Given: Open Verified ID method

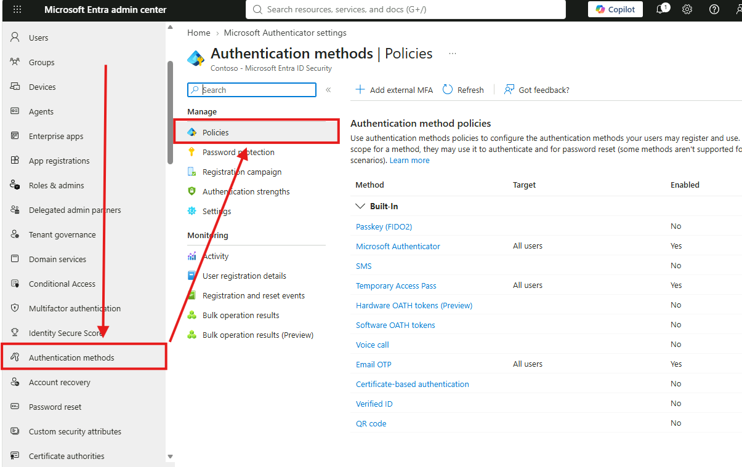Looking at the screenshot, I should 374,404.
